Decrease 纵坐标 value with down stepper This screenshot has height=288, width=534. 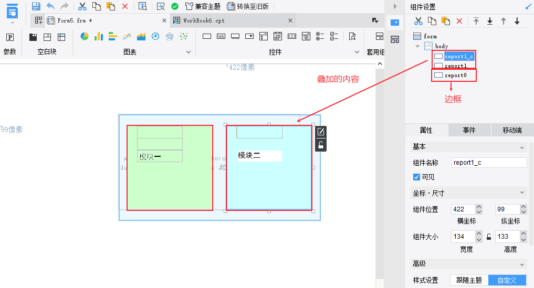click(523, 212)
